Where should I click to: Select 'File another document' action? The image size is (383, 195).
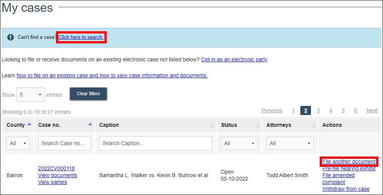point(349,162)
